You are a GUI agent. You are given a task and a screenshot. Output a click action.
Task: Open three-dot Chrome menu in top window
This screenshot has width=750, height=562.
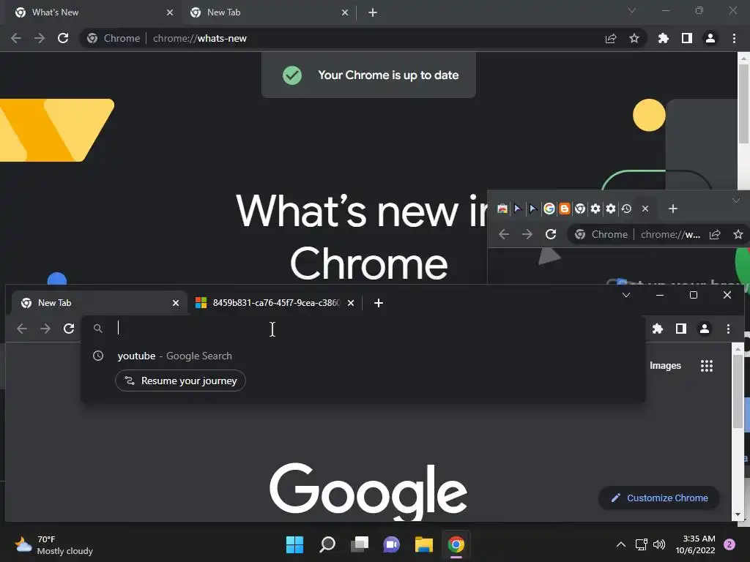(734, 38)
